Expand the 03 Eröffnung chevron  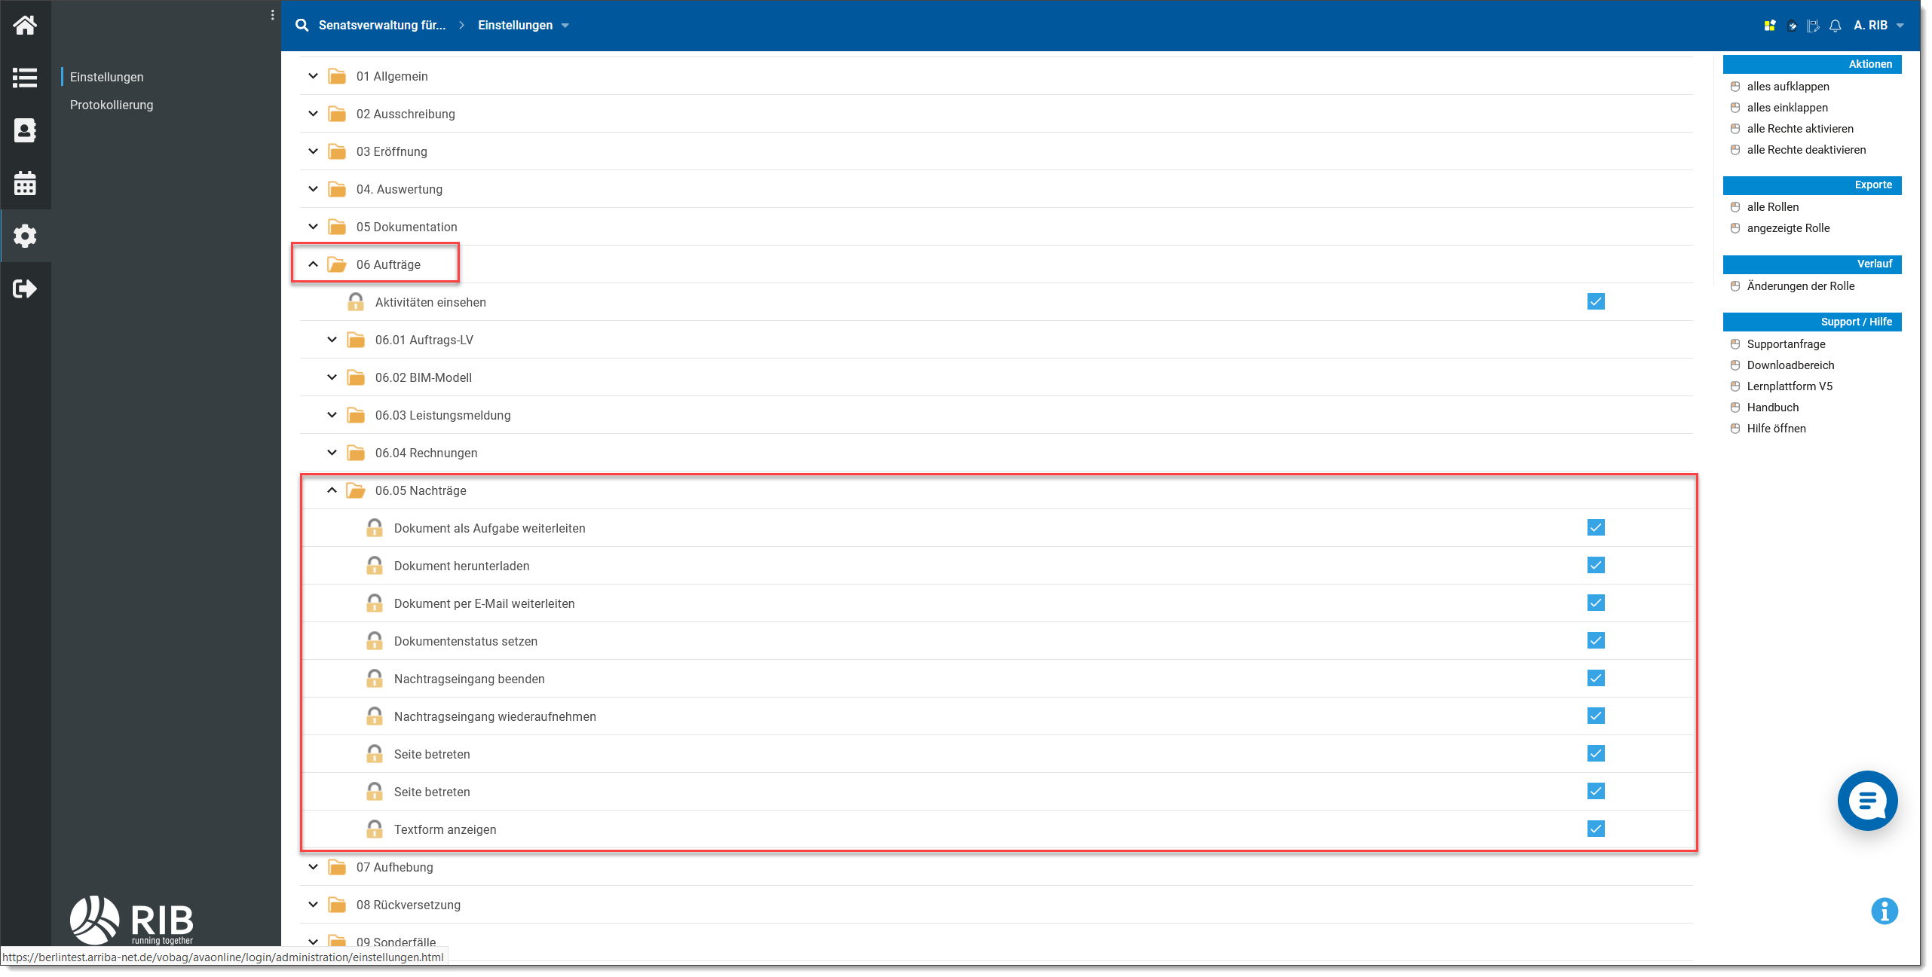tap(313, 151)
